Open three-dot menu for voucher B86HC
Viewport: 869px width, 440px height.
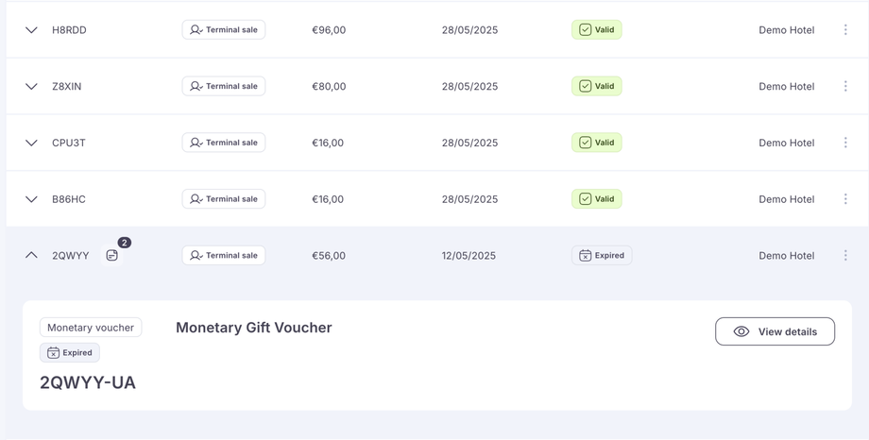coord(845,199)
